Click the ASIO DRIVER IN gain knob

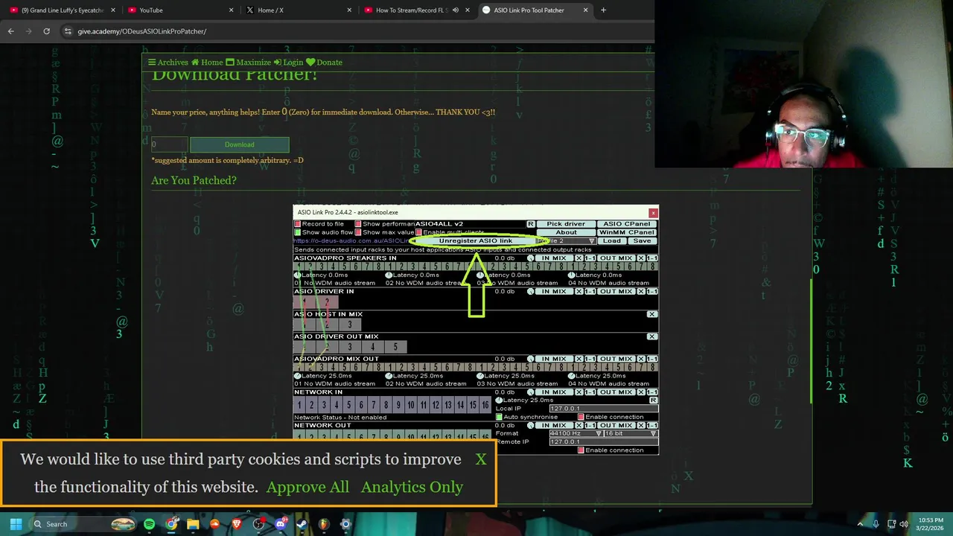(x=531, y=292)
